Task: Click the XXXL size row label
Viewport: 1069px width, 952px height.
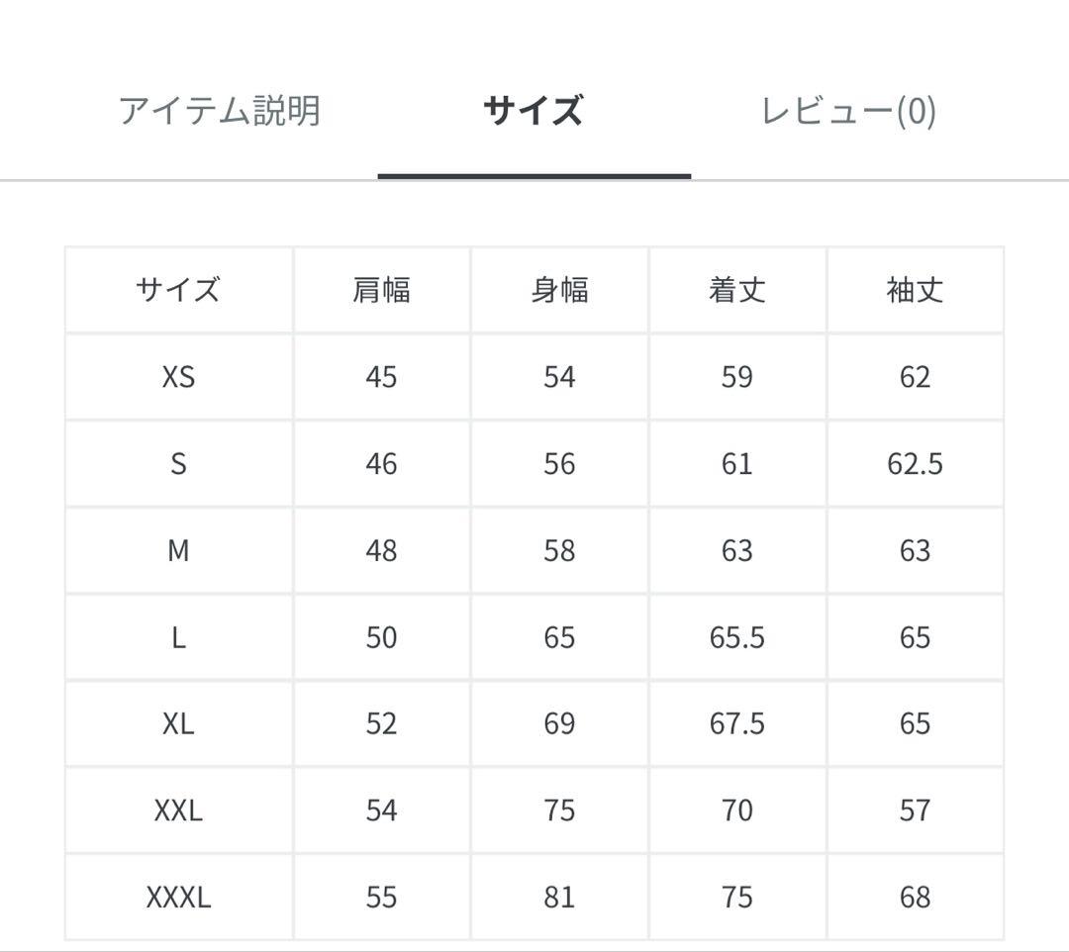Action: 177,896
